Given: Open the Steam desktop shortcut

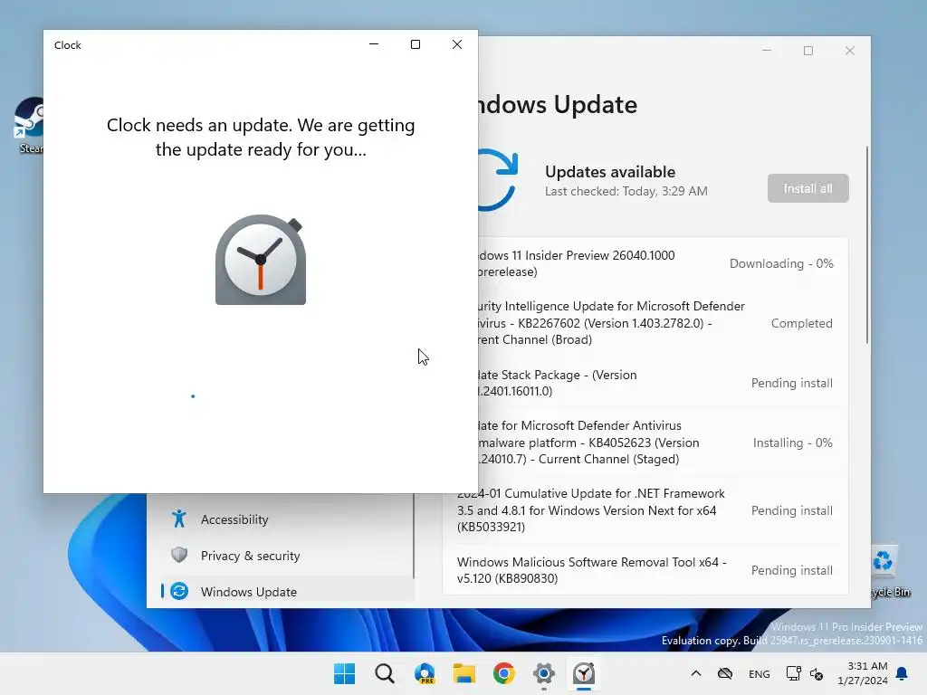Looking at the screenshot, I should point(30,125).
